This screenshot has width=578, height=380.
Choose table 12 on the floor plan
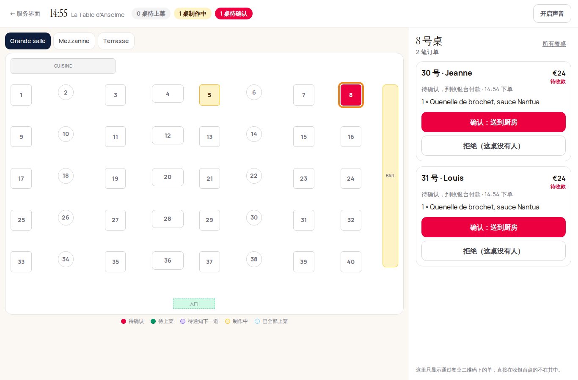click(168, 136)
